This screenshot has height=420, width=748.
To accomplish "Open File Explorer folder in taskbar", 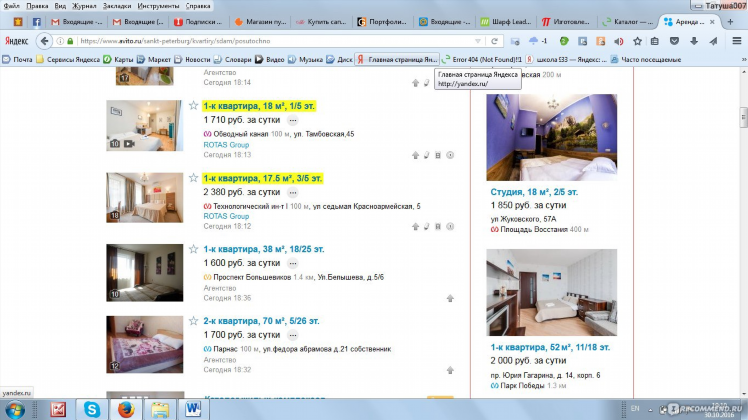I will 160,409.
